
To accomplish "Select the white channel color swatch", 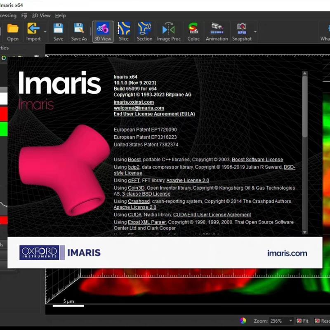I will coord(4,99).
